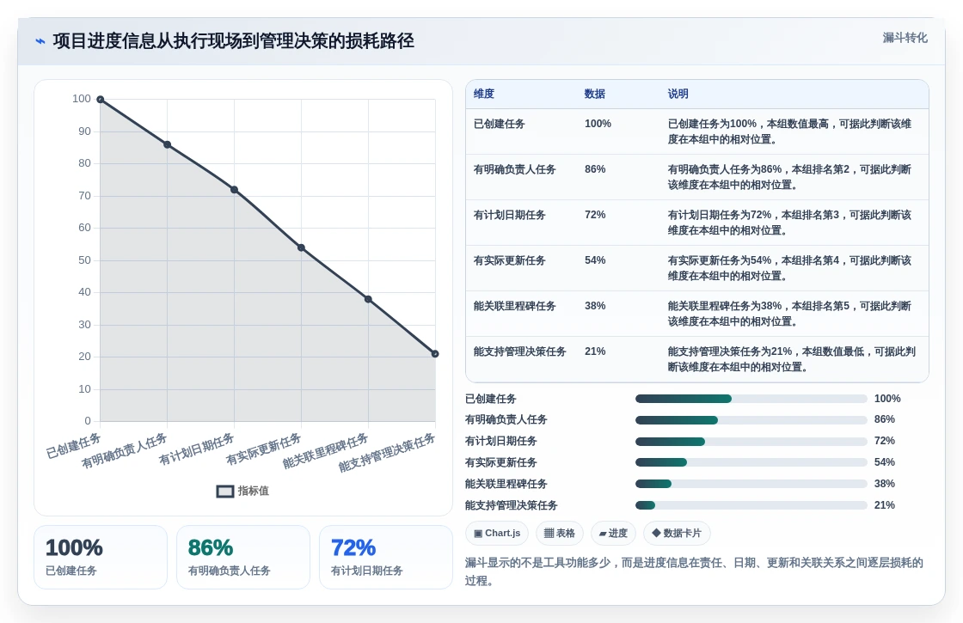Viewport: 963px width, 623px height.
Task: Click the description mentioning 本组排名第3
Action: click(x=790, y=223)
